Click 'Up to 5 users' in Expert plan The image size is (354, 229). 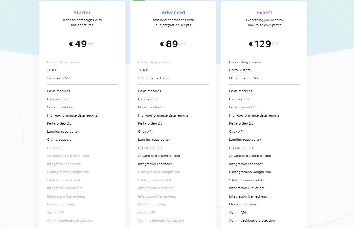240,70
